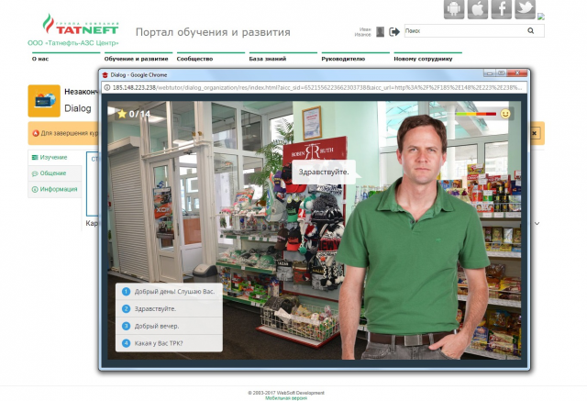Click the WebSoft Development copyright text
Image resolution: width=587 pixels, height=401 pixels.
[286, 393]
